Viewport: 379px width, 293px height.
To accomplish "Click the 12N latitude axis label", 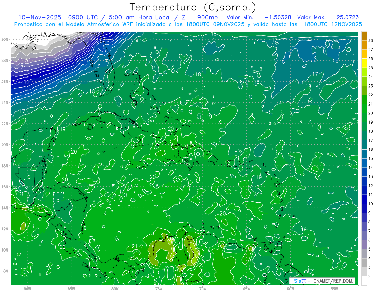I will coord(5,229).
